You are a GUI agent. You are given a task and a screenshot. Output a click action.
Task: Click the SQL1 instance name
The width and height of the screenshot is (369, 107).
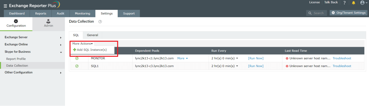[95, 66]
